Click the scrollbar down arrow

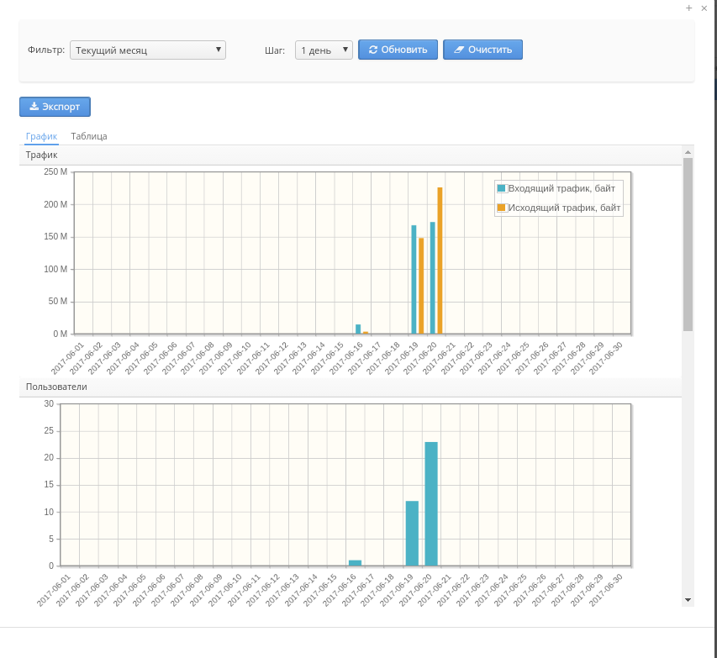point(688,599)
